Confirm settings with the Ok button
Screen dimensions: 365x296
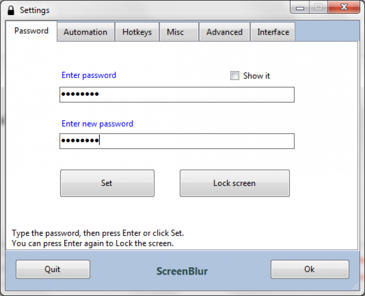pos(310,269)
